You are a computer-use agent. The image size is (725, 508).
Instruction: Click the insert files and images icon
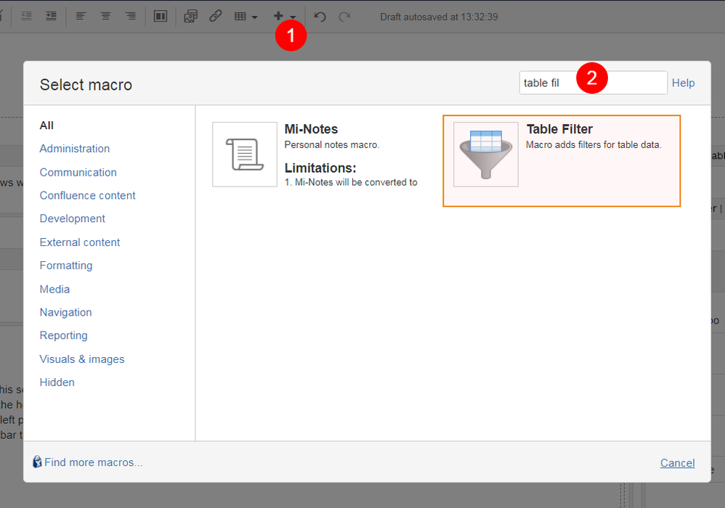click(x=190, y=16)
